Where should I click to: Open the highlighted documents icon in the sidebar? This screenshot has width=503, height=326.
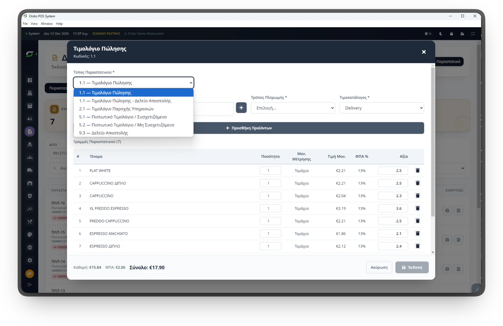[x=30, y=132]
